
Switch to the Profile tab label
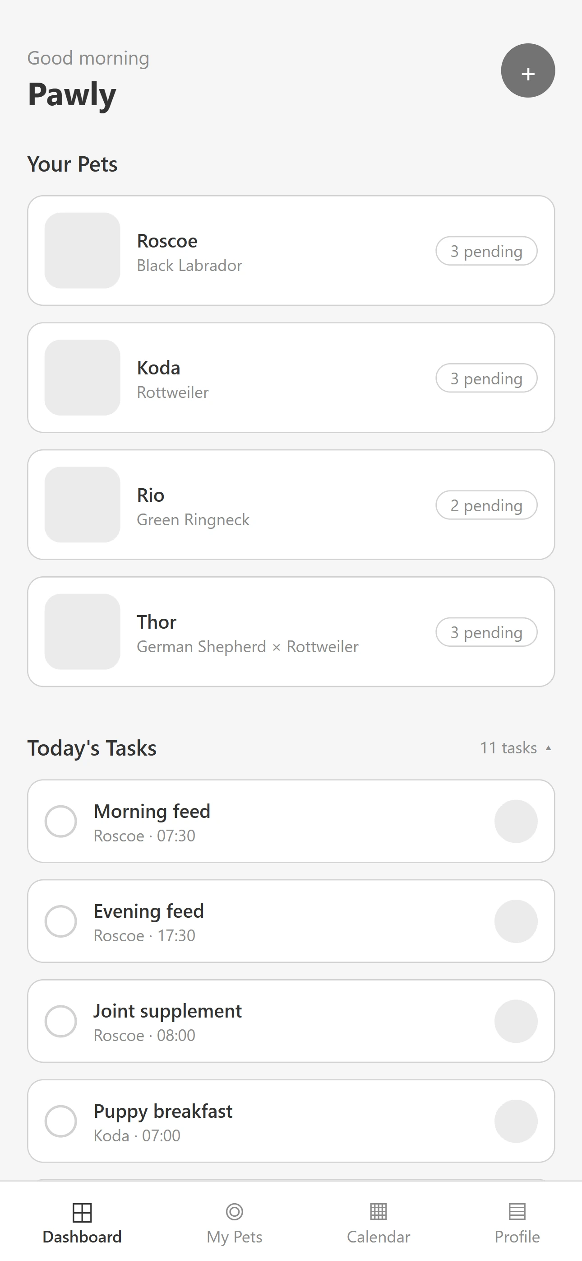[517, 1237]
